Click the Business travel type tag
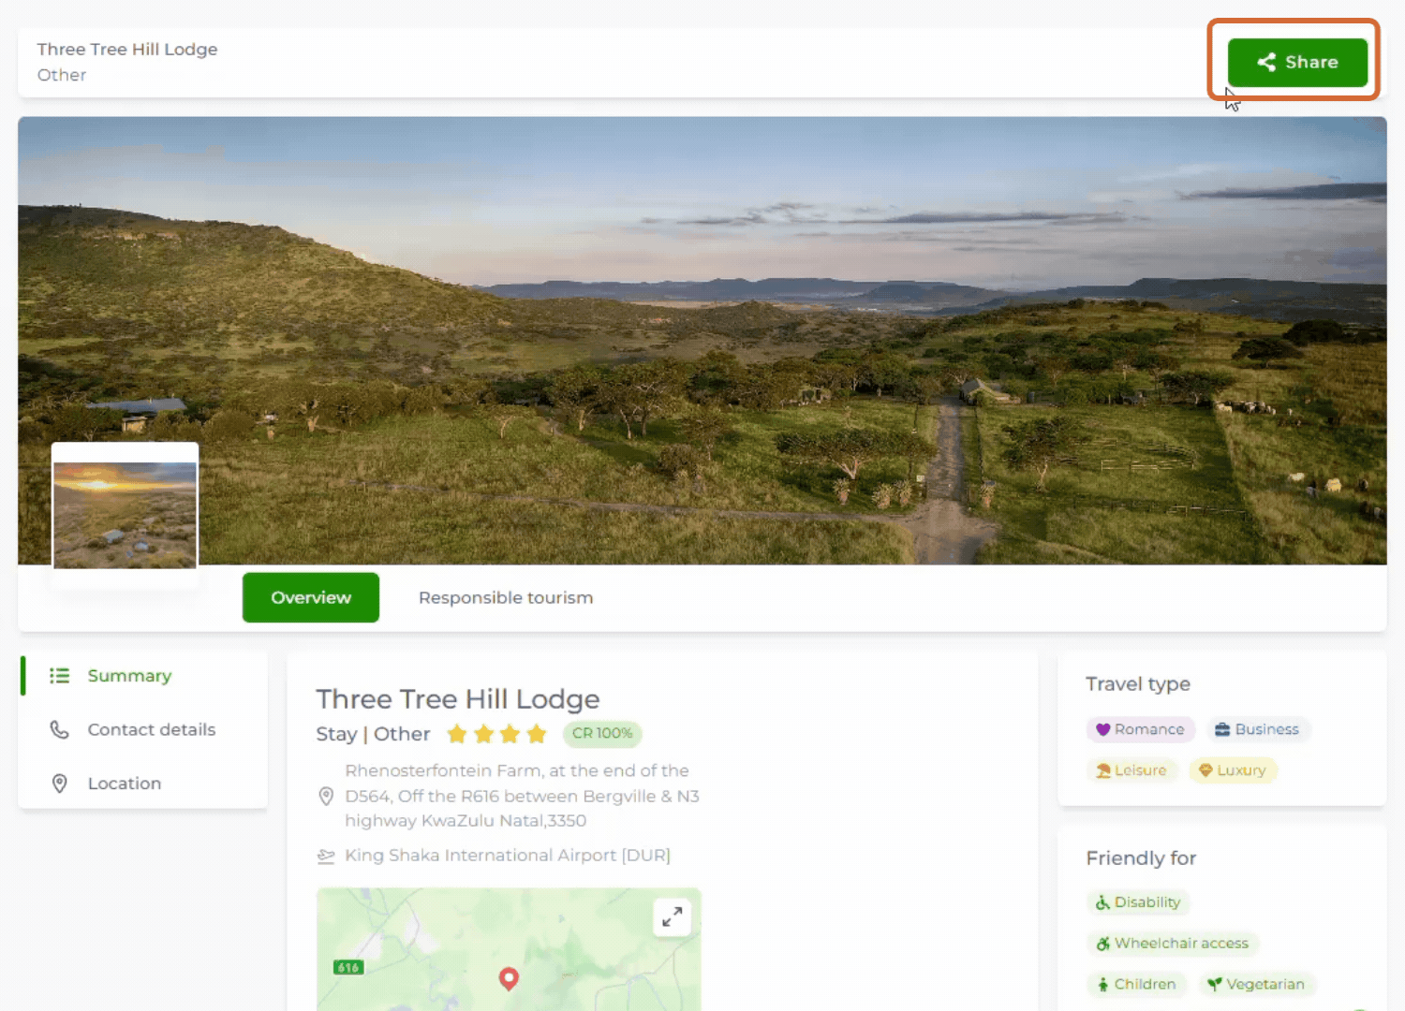 [1257, 729]
